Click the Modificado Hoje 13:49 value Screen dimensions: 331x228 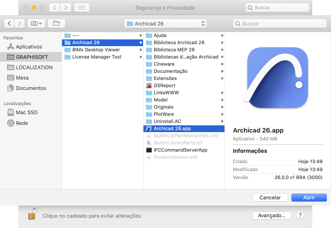coord(310,170)
